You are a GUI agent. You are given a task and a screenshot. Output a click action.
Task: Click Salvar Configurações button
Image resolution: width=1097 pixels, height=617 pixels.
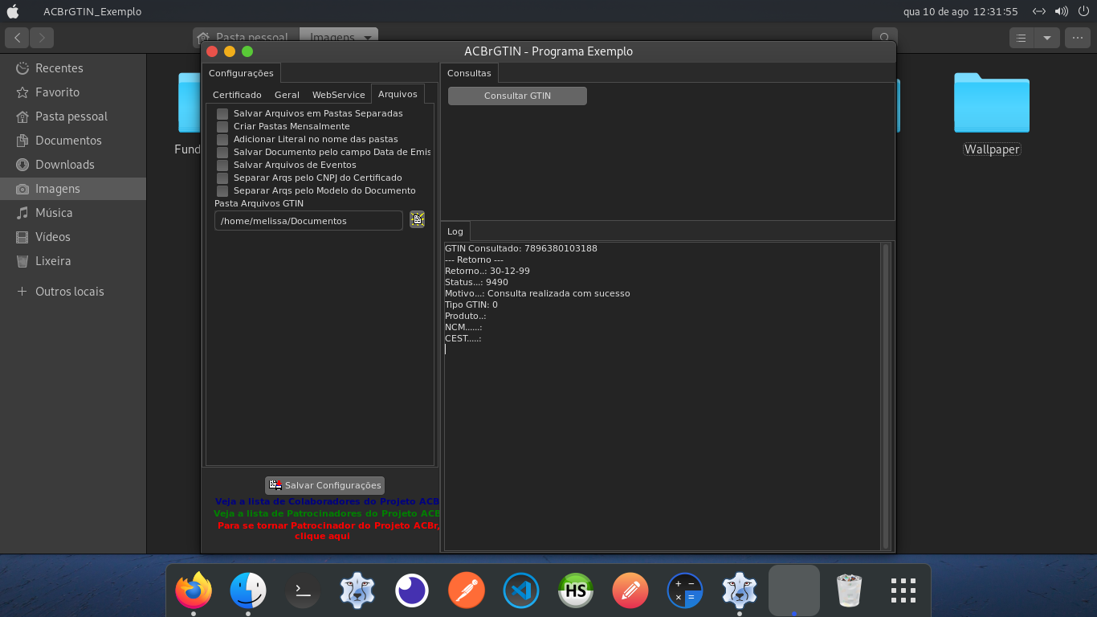pos(324,485)
